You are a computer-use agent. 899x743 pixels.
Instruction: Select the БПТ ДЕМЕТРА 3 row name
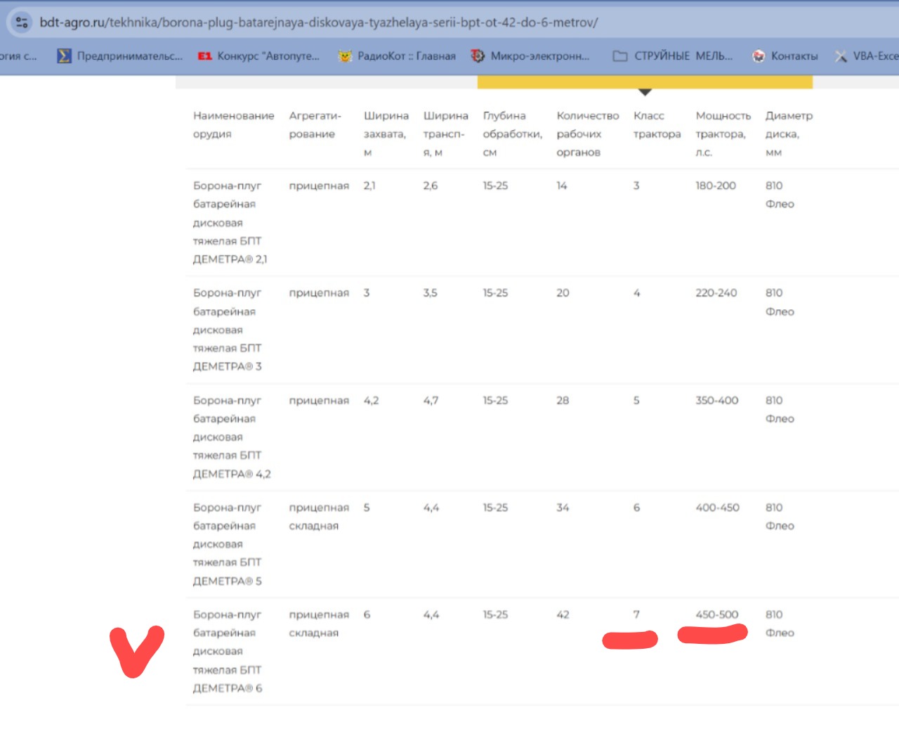tap(228, 330)
